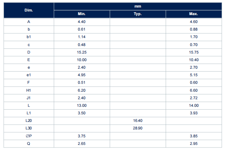Image resolution: width=226 pixels, height=151 pixels.
Task: Select the "Max." column header
Action: pos(194,14)
